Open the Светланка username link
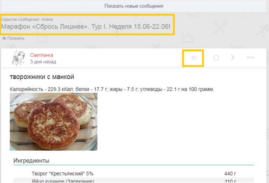 pyautogui.click(x=42, y=55)
